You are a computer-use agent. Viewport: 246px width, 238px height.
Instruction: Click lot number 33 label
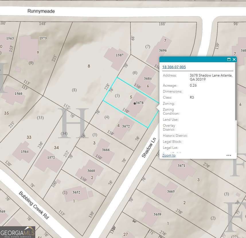29,137
